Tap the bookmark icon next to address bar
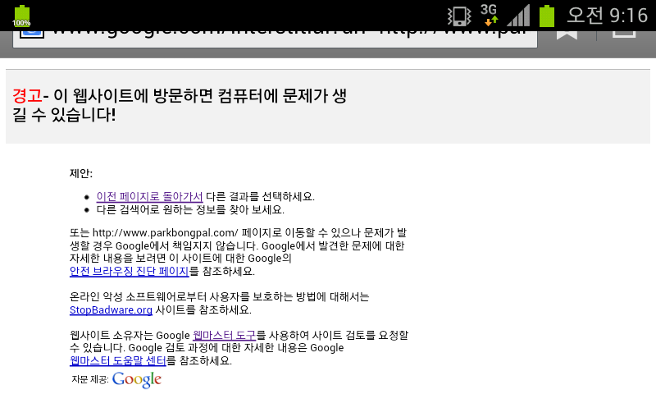656x394 pixels. pos(567,35)
